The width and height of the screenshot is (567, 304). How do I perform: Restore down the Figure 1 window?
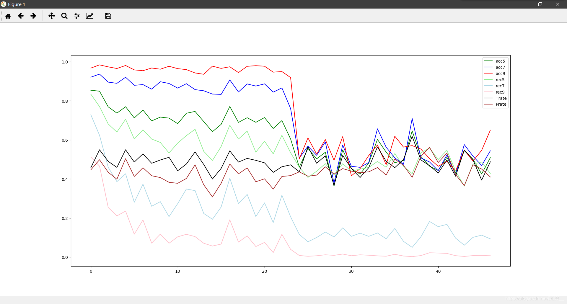(x=540, y=4)
